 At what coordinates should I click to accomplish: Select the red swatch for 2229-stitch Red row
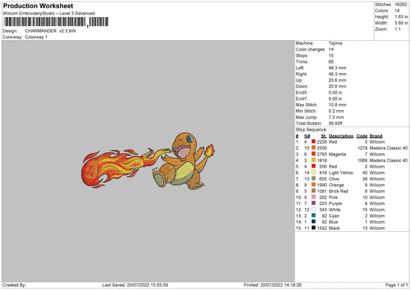[x=314, y=142]
